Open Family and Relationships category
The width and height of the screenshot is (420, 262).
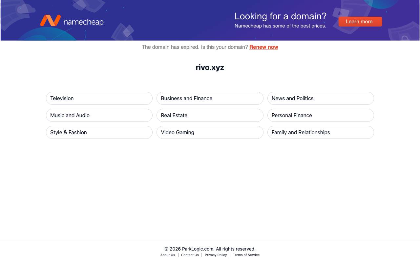pos(321,132)
